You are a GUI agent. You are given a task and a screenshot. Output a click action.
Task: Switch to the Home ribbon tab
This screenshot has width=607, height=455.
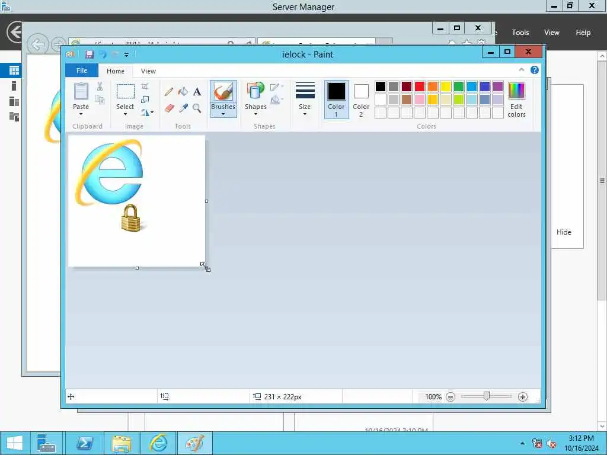(116, 71)
